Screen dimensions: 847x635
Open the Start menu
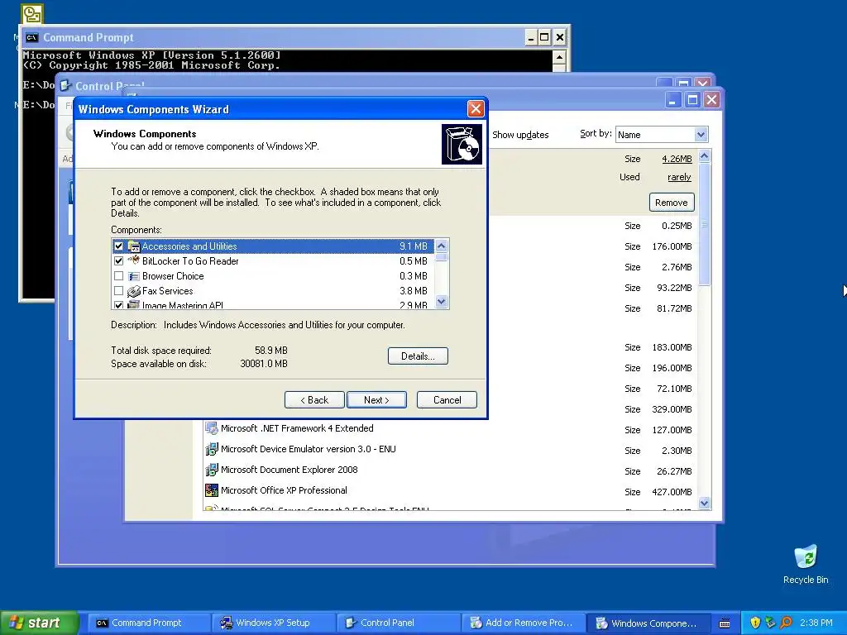(38, 623)
